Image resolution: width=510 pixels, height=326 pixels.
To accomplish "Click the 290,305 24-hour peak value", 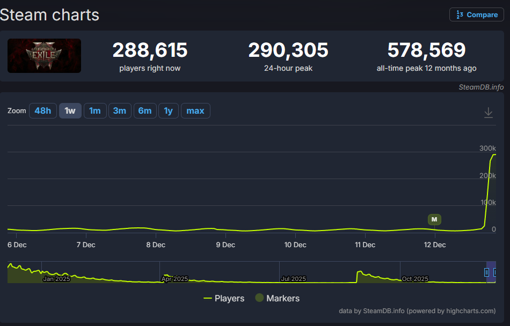I will [288, 50].
